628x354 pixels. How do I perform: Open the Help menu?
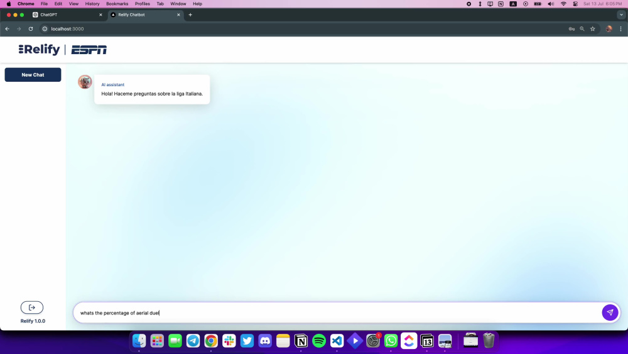(197, 4)
